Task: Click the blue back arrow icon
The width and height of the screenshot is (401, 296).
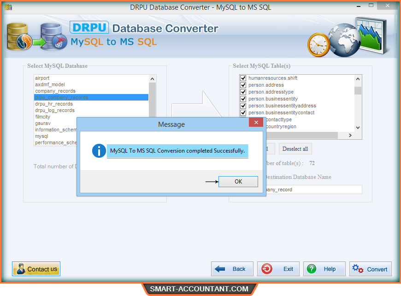Action: click(x=220, y=269)
